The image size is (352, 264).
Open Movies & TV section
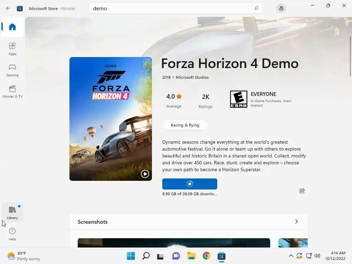[12, 91]
